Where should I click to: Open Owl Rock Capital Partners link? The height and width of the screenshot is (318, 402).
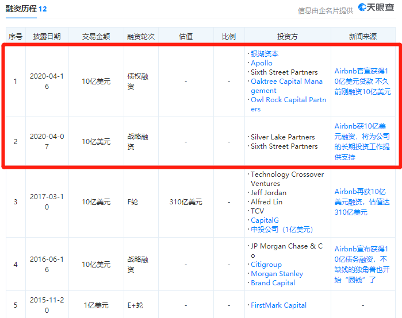(x=289, y=104)
